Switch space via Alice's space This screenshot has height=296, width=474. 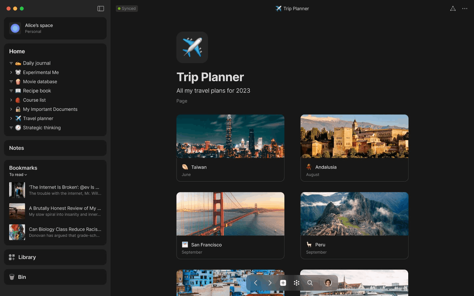[55, 28]
